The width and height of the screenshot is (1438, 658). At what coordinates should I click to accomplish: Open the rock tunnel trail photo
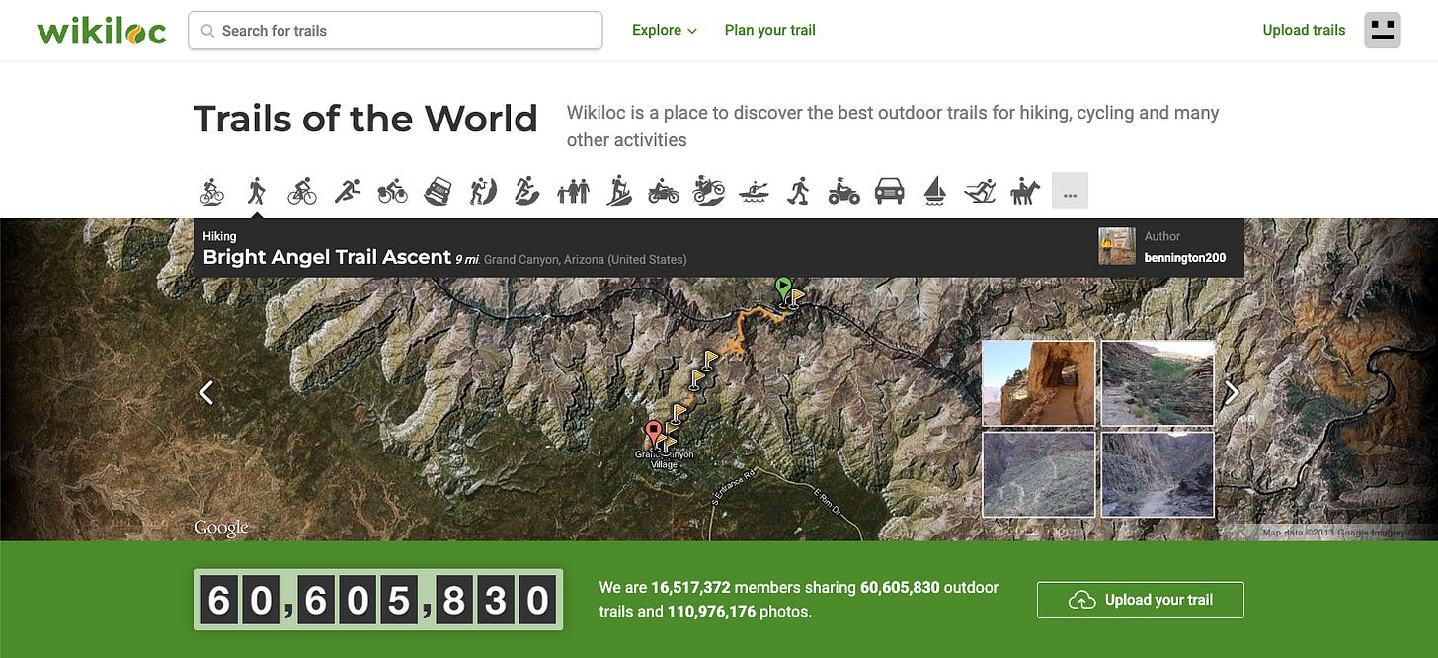pos(1039,383)
